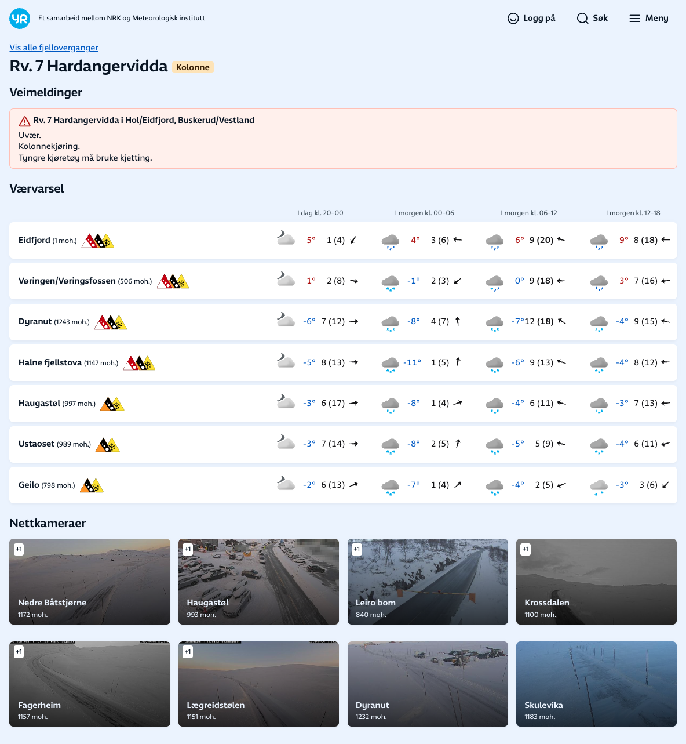Open the Nedre Båtstjørne webcam thumbnail
Screen dimensions: 686x744
pos(90,582)
